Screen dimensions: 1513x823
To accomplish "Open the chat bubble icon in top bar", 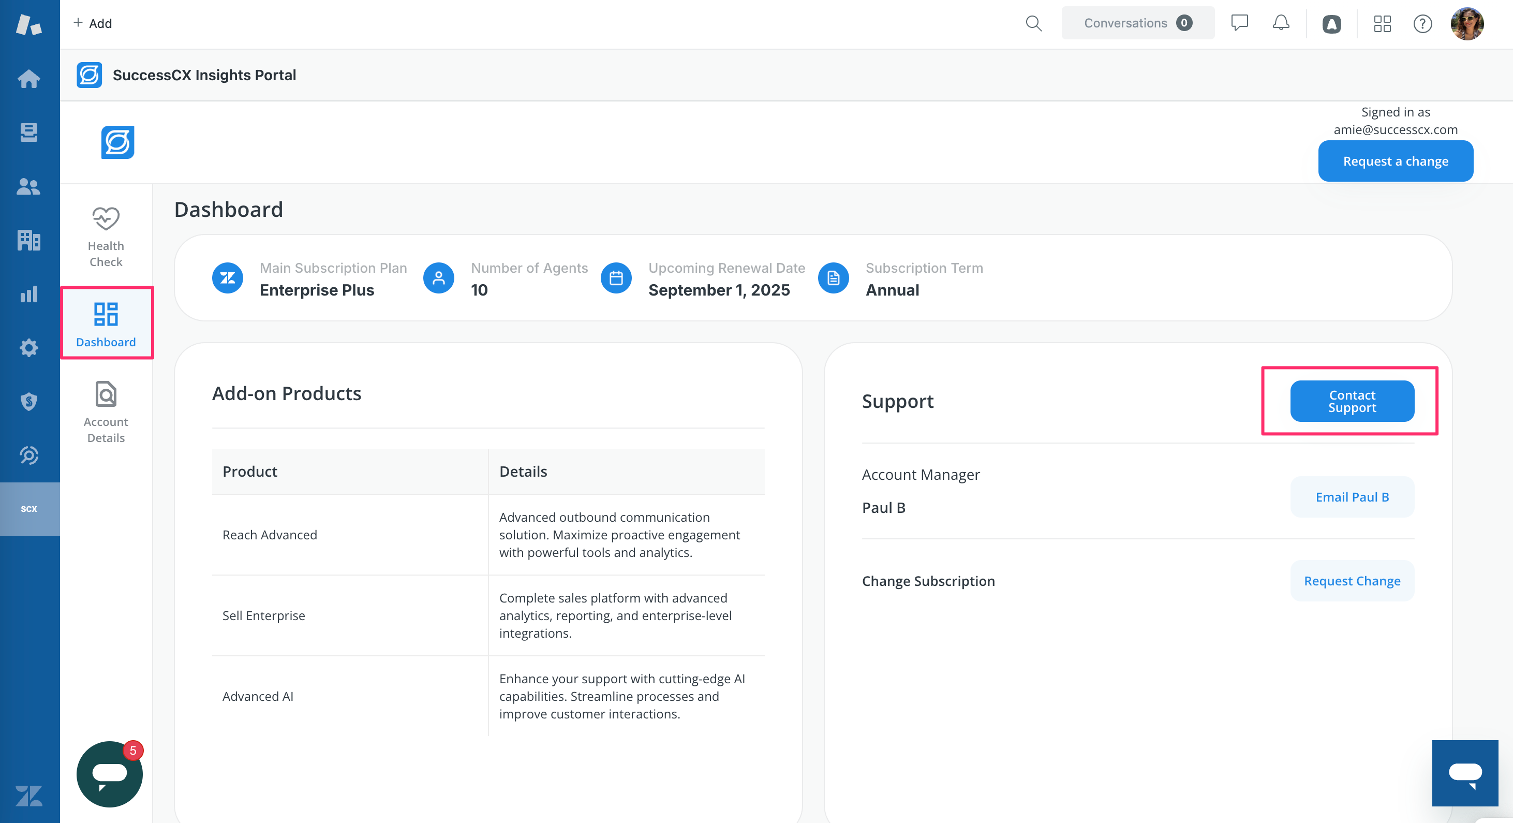I will [1239, 23].
